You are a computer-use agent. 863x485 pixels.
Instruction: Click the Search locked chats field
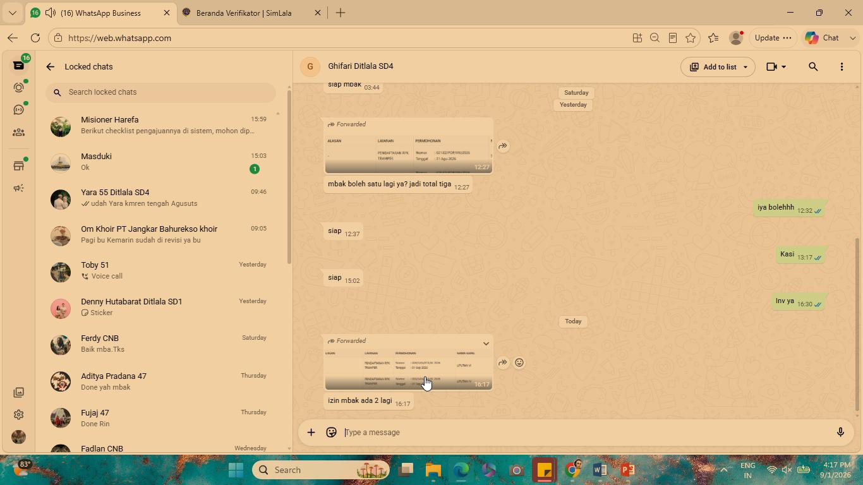(x=160, y=92)
